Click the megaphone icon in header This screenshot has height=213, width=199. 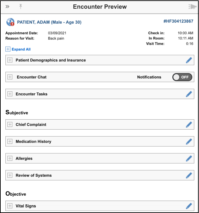coord(192,7)
